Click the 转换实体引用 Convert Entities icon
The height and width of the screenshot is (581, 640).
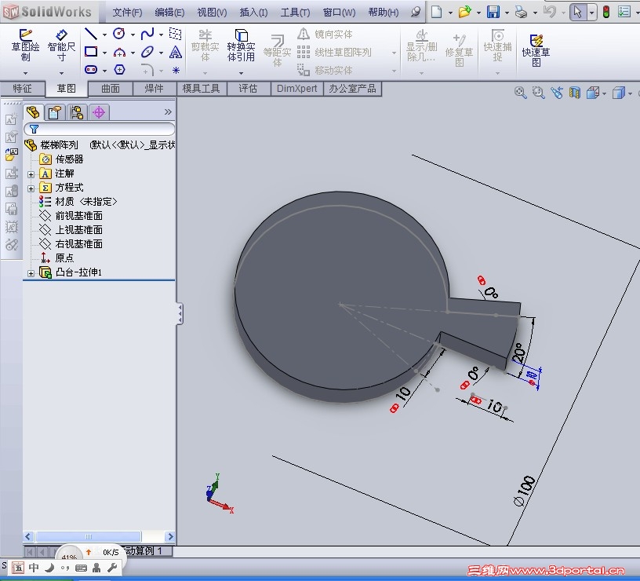point(241,47)
